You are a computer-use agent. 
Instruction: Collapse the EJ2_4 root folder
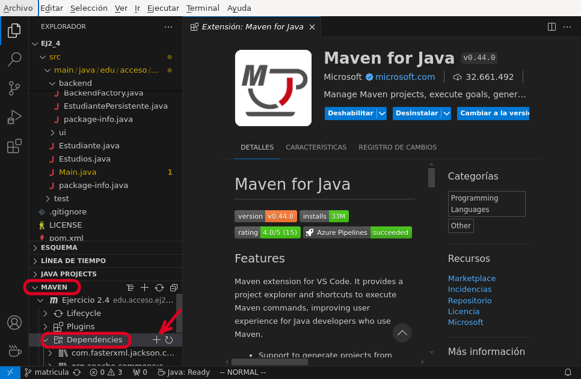coord(35,44)
